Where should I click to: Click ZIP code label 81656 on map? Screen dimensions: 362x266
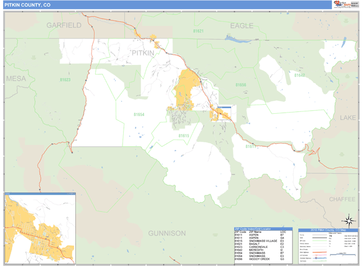[241, 85]
